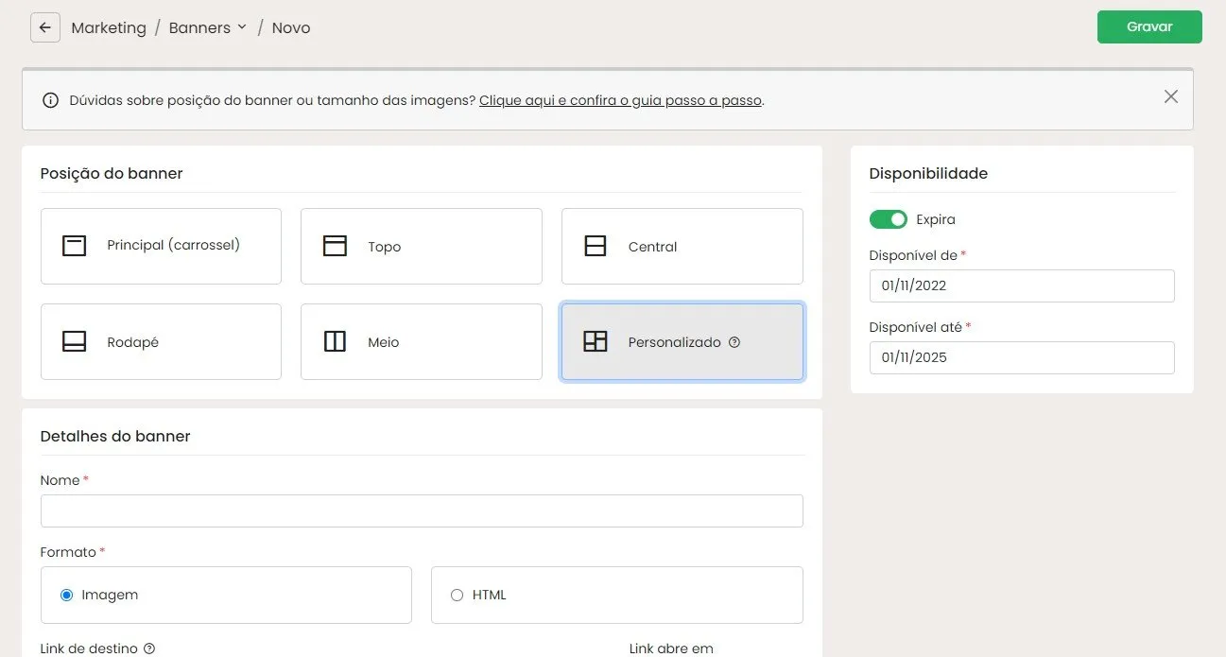
Task: Choose the Meio split-column icon
Action: (x=335, y=341)
